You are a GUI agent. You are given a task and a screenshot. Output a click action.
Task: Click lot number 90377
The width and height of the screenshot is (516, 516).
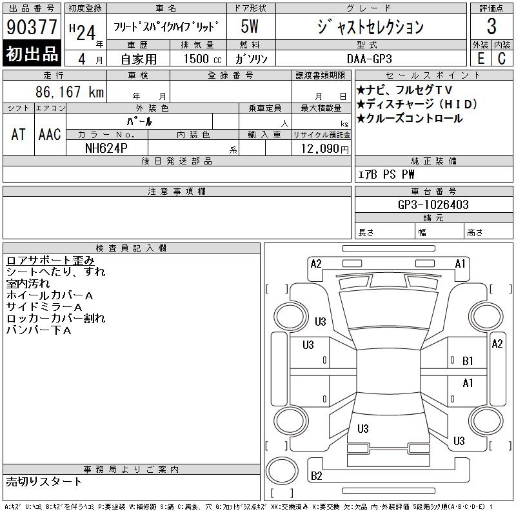[32, 27]
